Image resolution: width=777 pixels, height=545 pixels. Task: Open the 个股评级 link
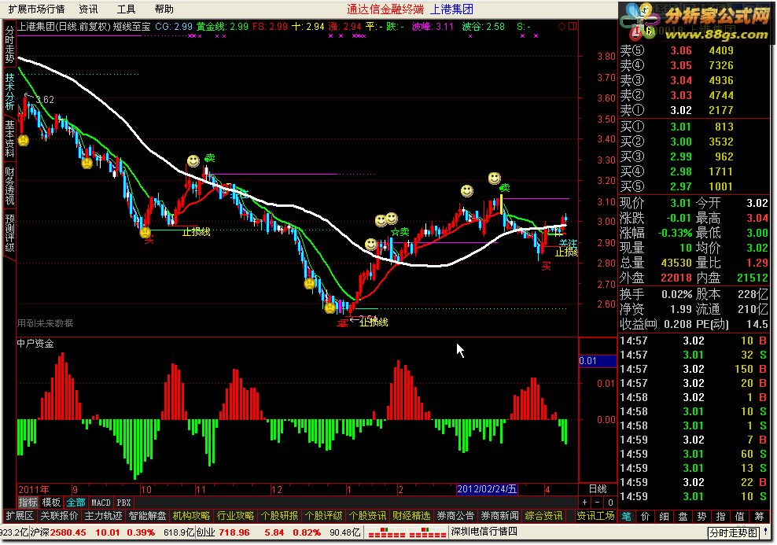[x=323, y=516]
